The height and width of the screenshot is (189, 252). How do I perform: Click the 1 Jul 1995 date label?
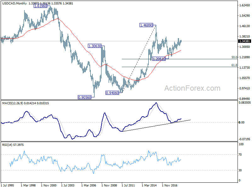[x=7, y=185]
